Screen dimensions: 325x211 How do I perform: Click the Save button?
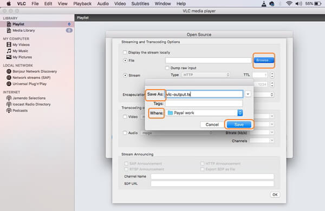[239, 124]
